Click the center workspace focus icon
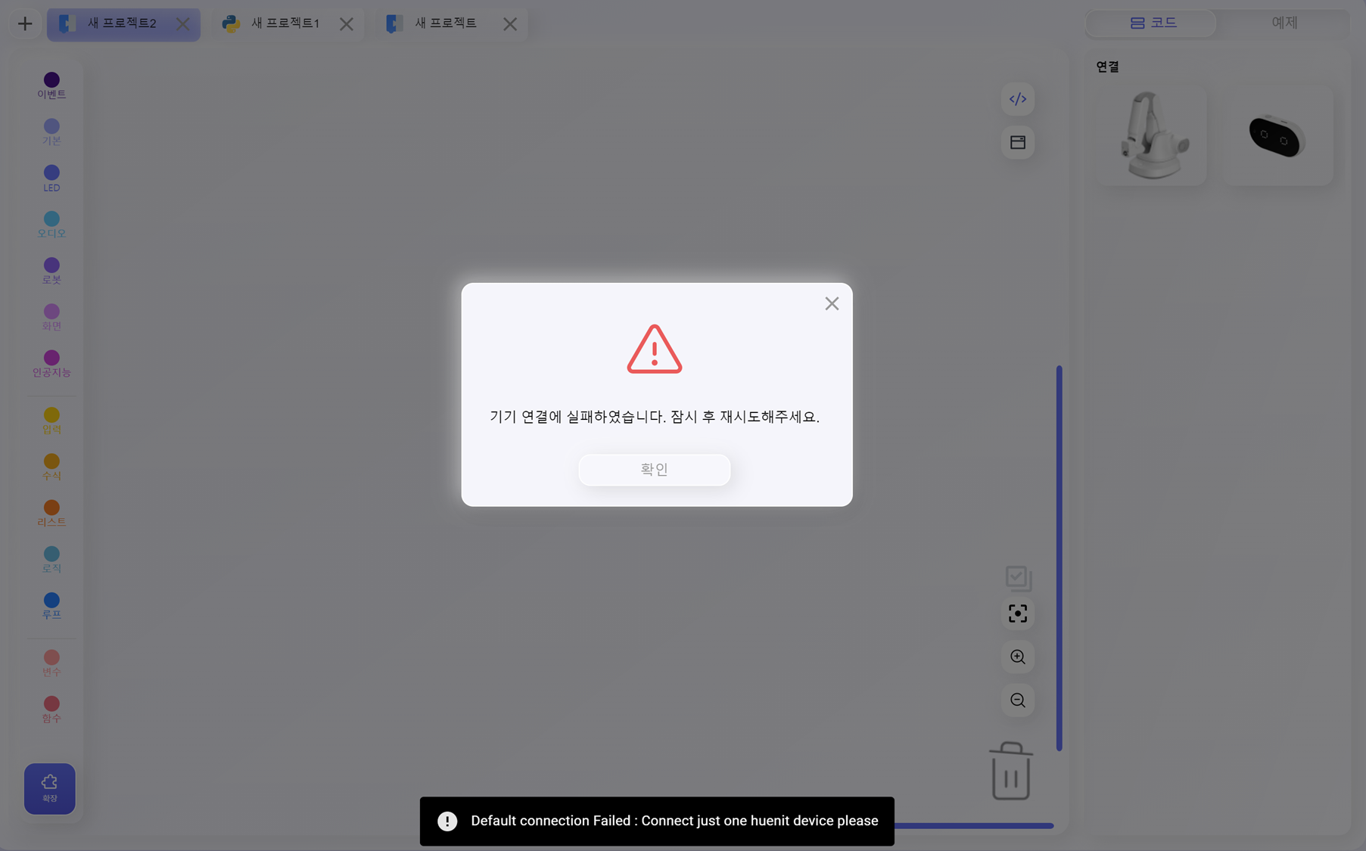 point(1017,613)
